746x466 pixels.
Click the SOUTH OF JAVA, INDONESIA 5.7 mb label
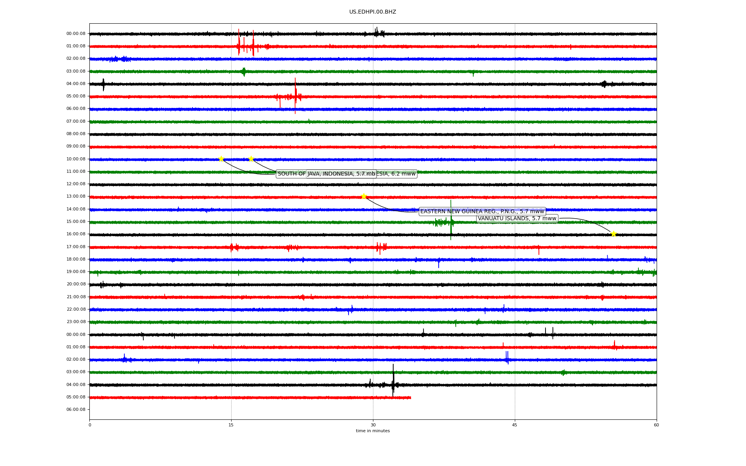pos(326,174)
